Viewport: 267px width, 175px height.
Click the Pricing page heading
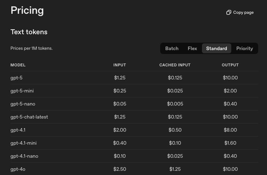click(x=27, y=11)
